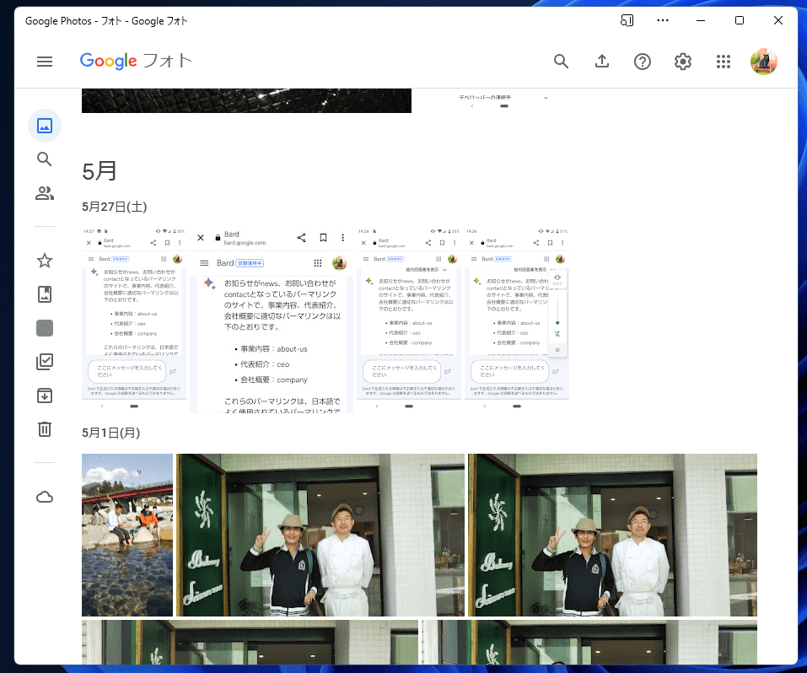Open fourth Bard screenshot with slider overlay

click(x=517, y=320)
